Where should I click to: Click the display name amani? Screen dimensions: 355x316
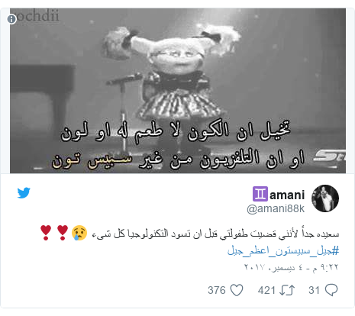tap(287, 195)
